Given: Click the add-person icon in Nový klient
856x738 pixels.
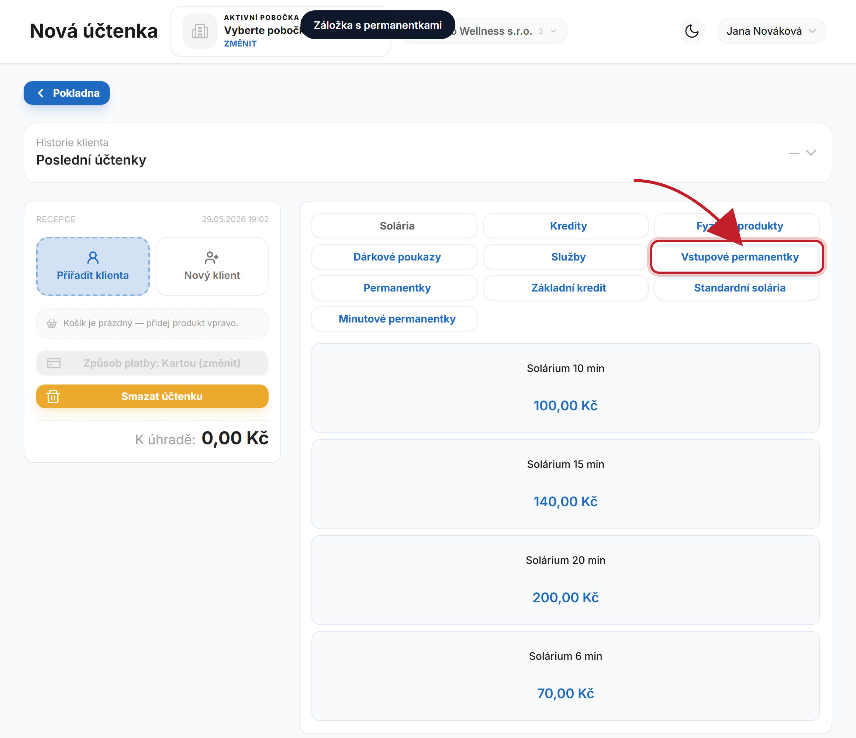Looking at the screenshot, I should [212, 258].
